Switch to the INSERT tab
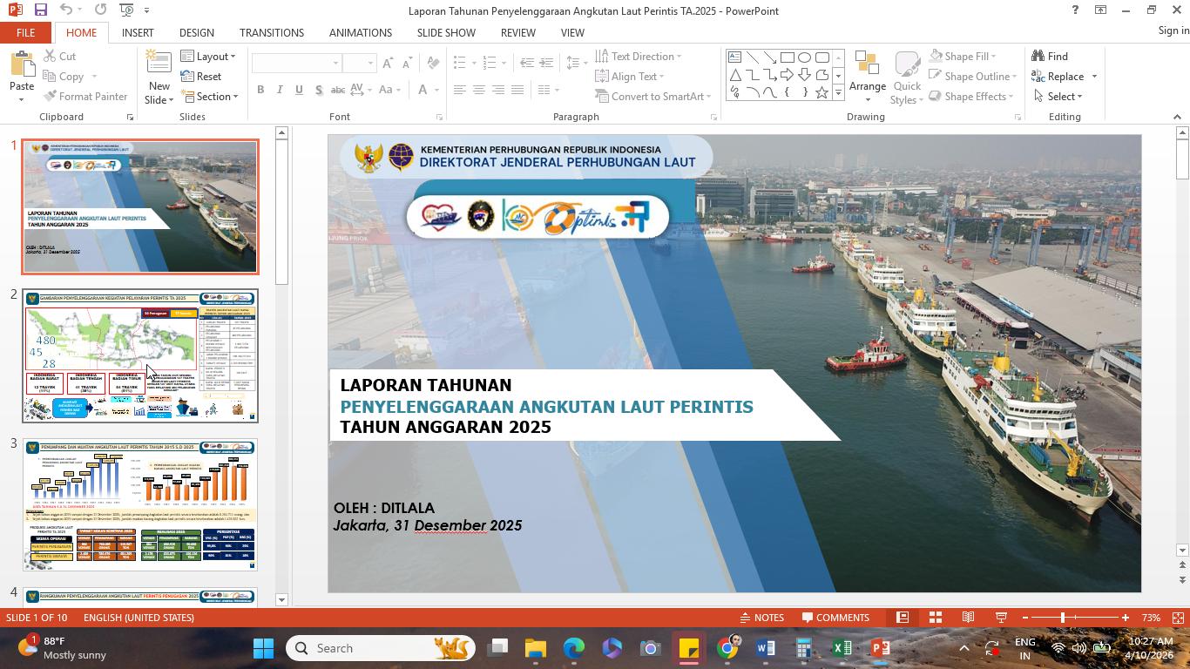Image resolution: width=1190 pixels, height=669 pixels. pos(138,32)
